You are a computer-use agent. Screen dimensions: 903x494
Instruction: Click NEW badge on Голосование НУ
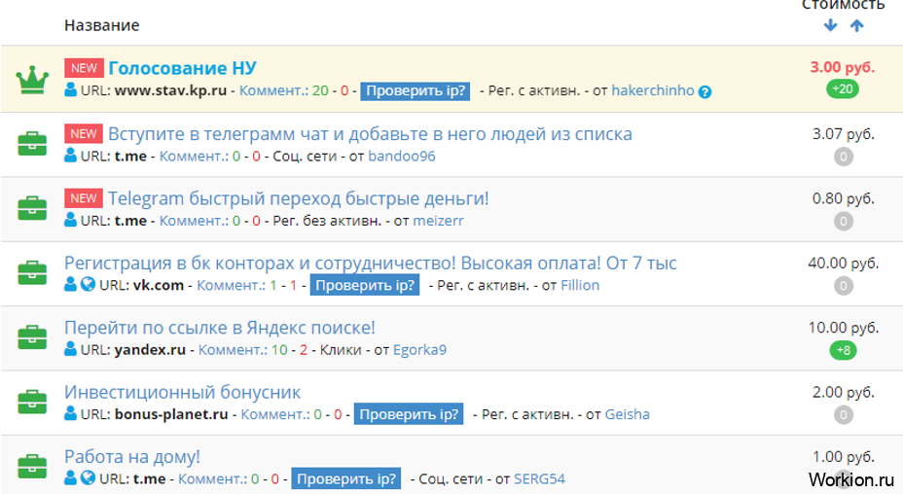click(x=84, y=68)
